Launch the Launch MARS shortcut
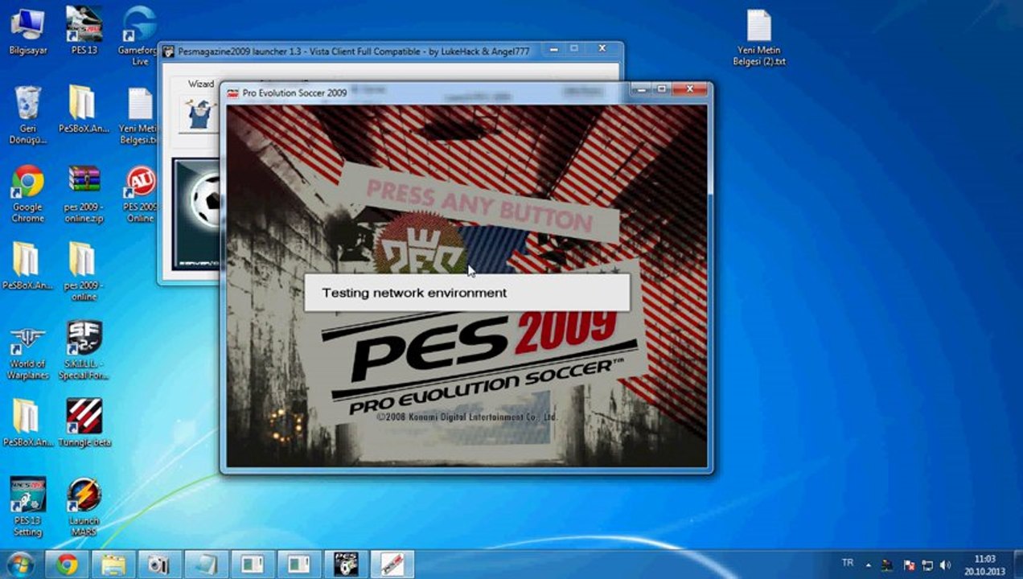This screenshot has height=579, width=1023. [84, 507]
